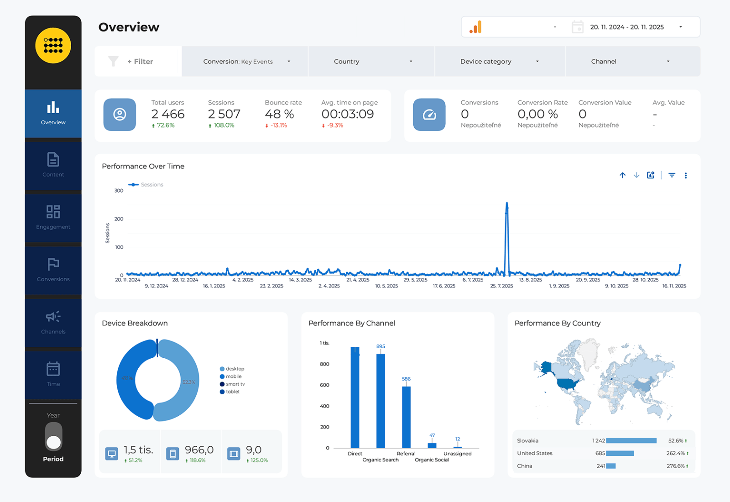Open the Device category dropdown
Screen dimensions: 730x502
click(500, 61)
